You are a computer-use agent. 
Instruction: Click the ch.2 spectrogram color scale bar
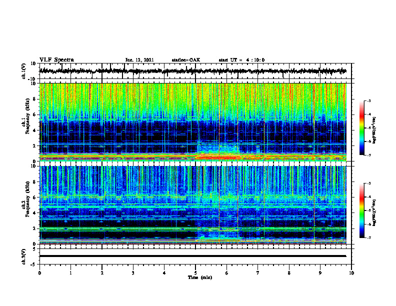(x=361, y=210)
